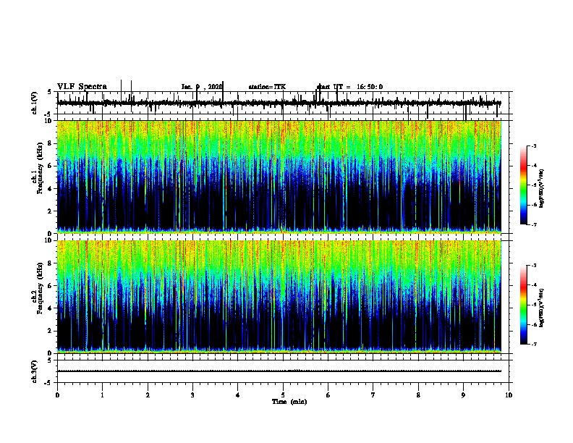Screen dimensions: 573x443
Task: Click the "-7" label on ch.2 colorbar
Action: click(533, 344)
